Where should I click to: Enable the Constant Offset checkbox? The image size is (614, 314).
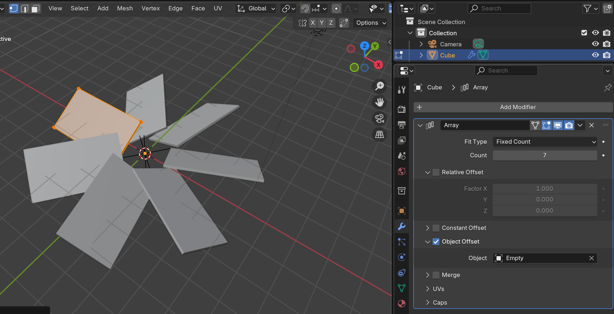tap(436, 228)
